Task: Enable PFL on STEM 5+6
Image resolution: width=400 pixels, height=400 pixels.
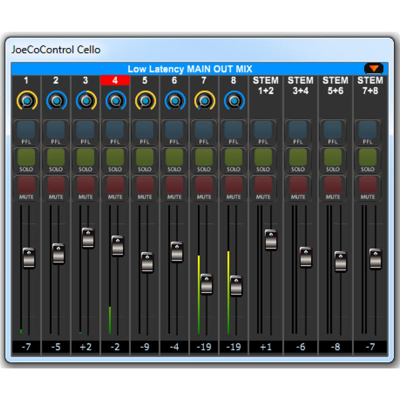Action: pos(333,130)
